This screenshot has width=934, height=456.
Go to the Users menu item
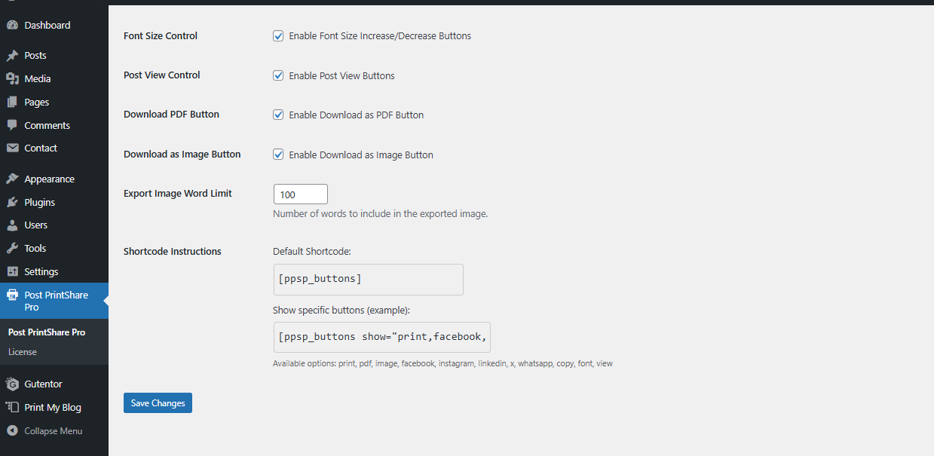pos(35,225)
